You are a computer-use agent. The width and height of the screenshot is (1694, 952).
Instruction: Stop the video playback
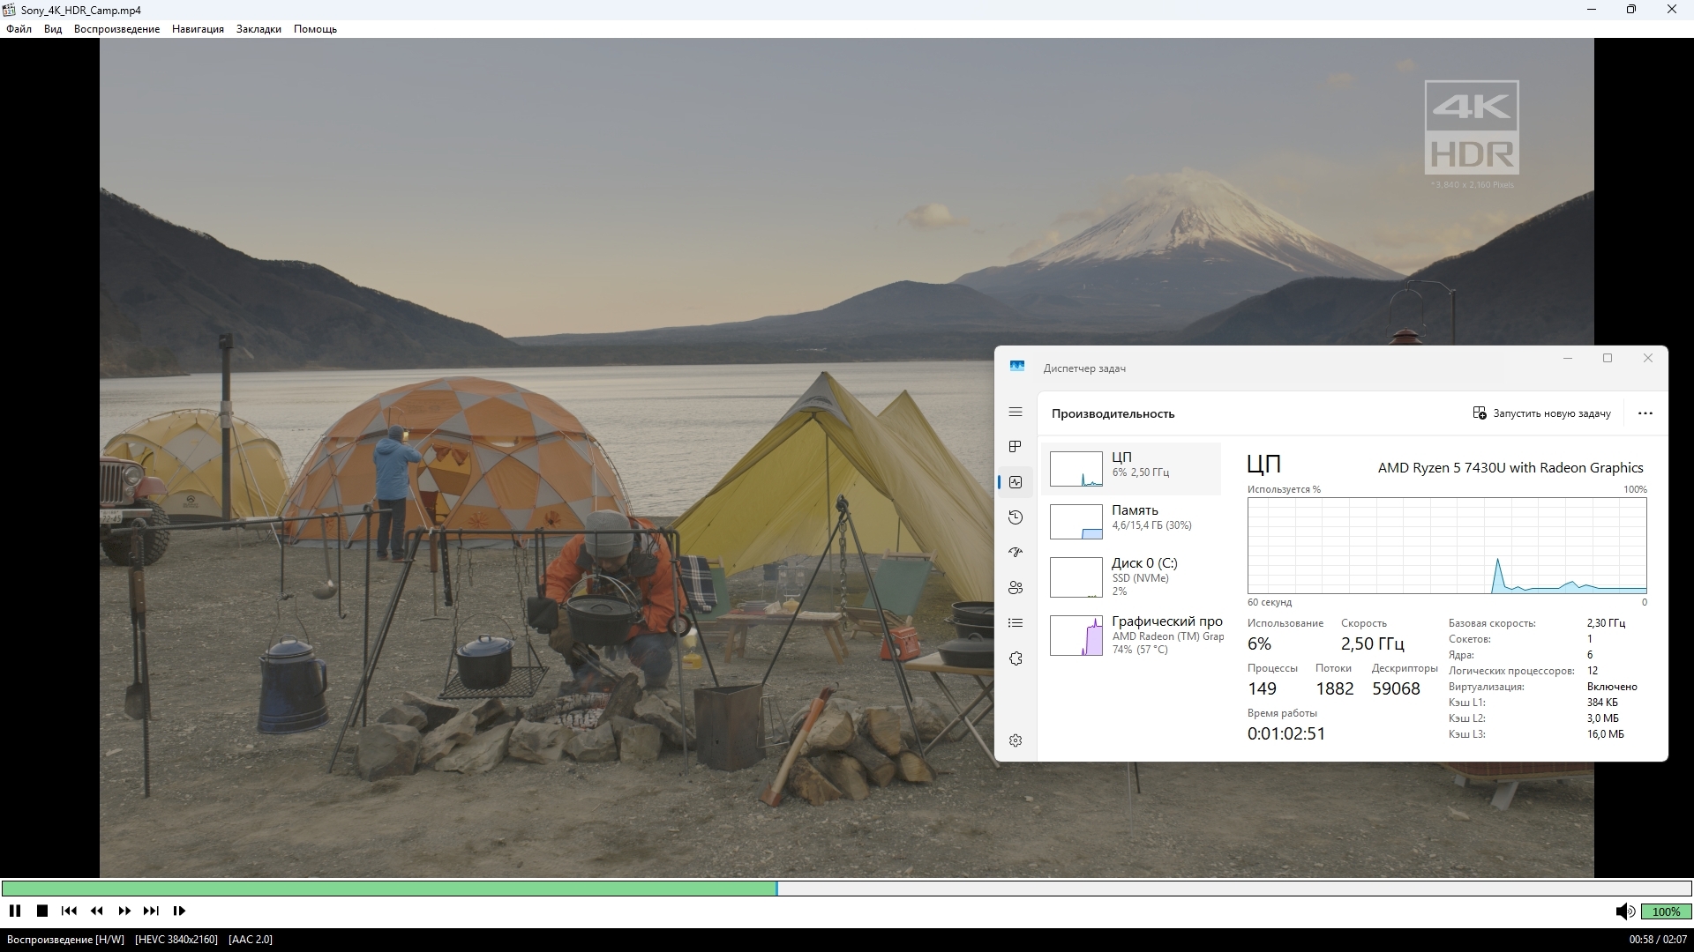41,911
